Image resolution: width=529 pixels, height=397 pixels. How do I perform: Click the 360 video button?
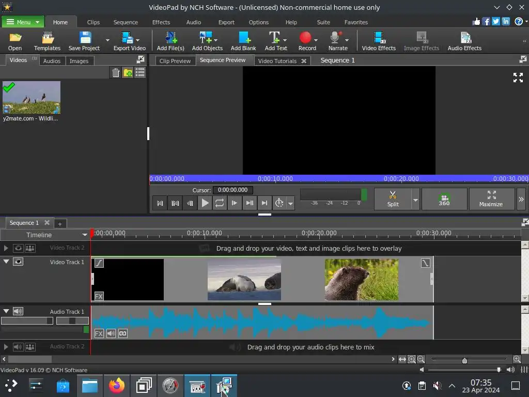(444, 199)
